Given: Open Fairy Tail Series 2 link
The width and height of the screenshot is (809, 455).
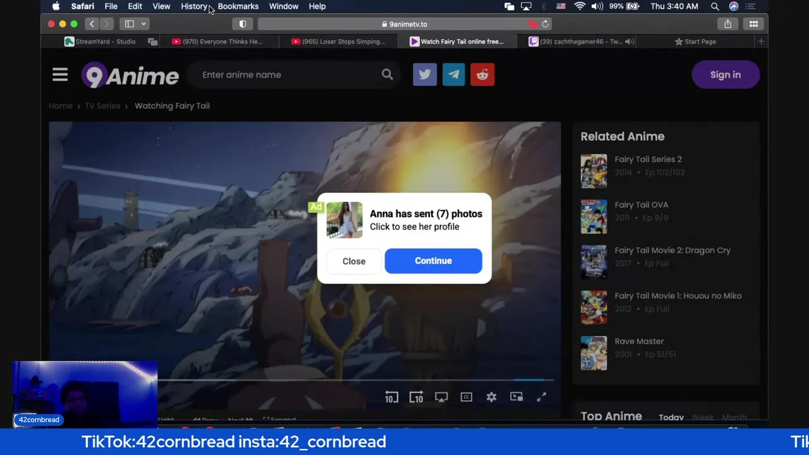Looking at the screenshot, I should 648,159.
